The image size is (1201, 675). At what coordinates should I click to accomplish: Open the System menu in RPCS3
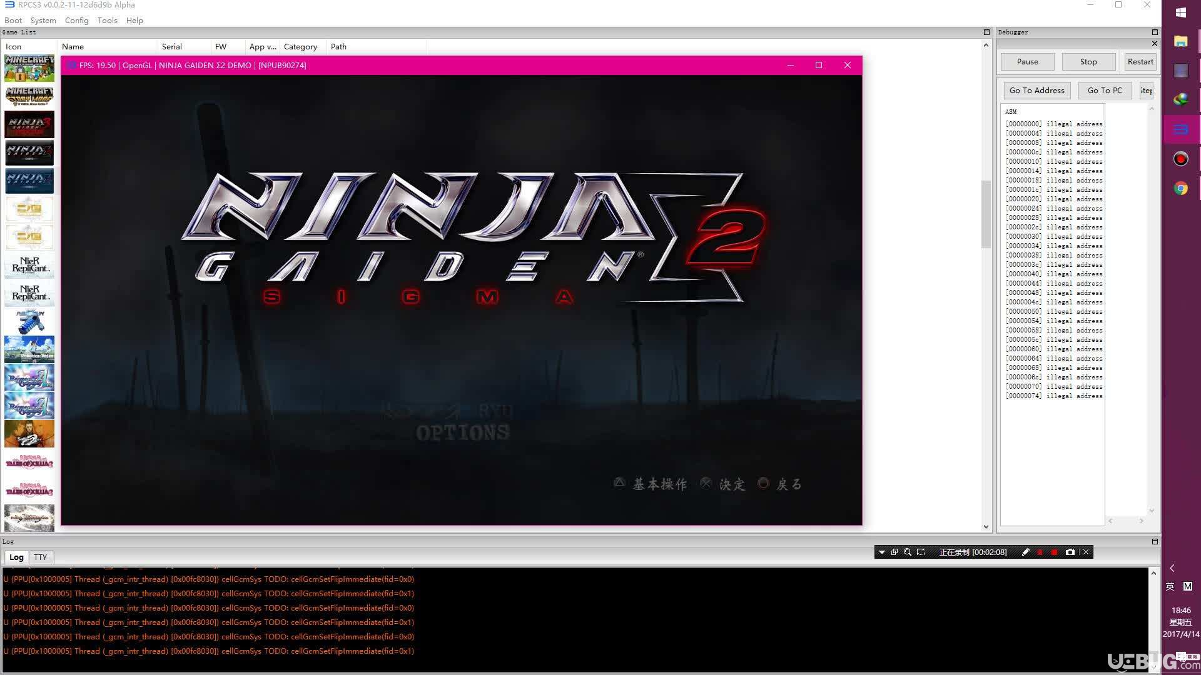[x=42, y=20]
